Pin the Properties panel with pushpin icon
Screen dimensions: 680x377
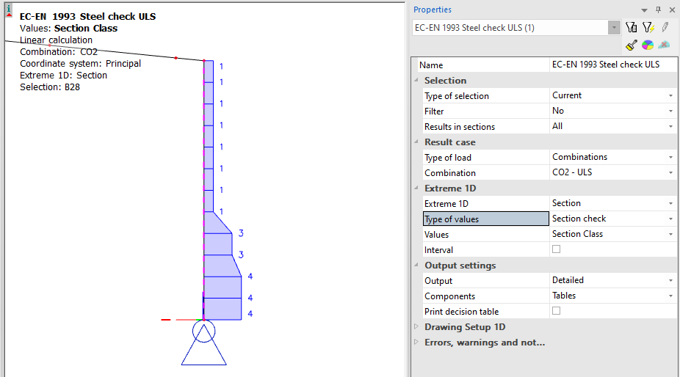point(658,10)
